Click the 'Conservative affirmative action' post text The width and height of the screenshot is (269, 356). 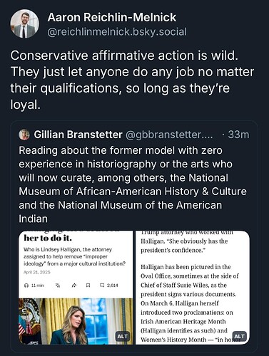(132, 80)
